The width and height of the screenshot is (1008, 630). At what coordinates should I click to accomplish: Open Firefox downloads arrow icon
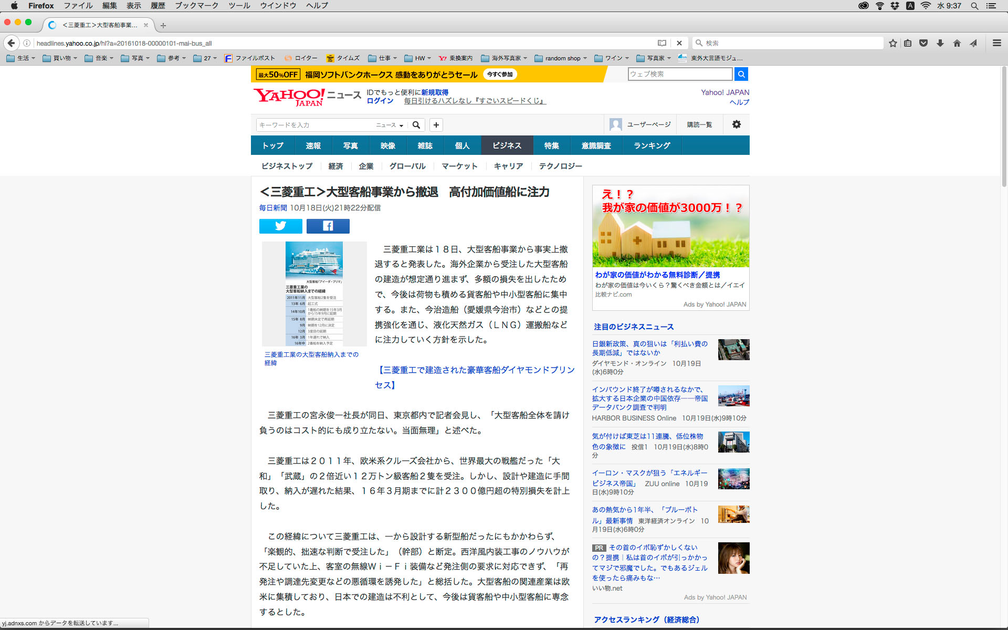click(x=940, y=43)
